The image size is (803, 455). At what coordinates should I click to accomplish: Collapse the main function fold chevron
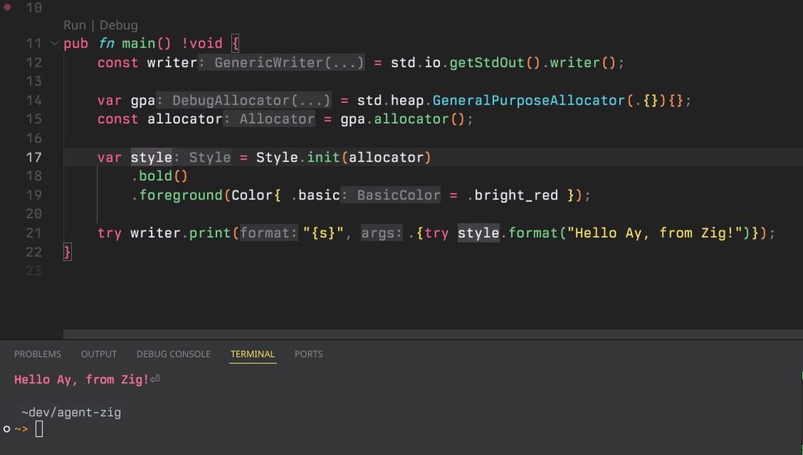[x=55, y=43]
